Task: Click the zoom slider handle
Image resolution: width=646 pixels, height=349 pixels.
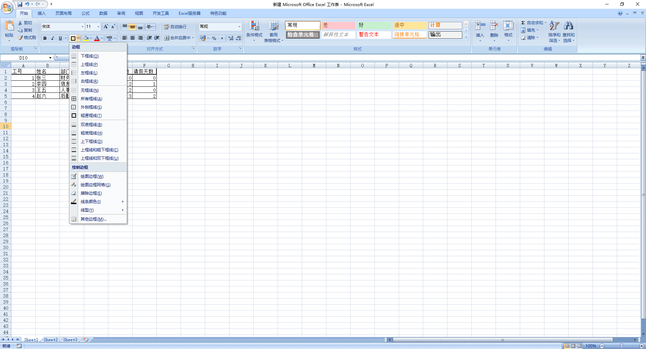Action: [621, 346]
